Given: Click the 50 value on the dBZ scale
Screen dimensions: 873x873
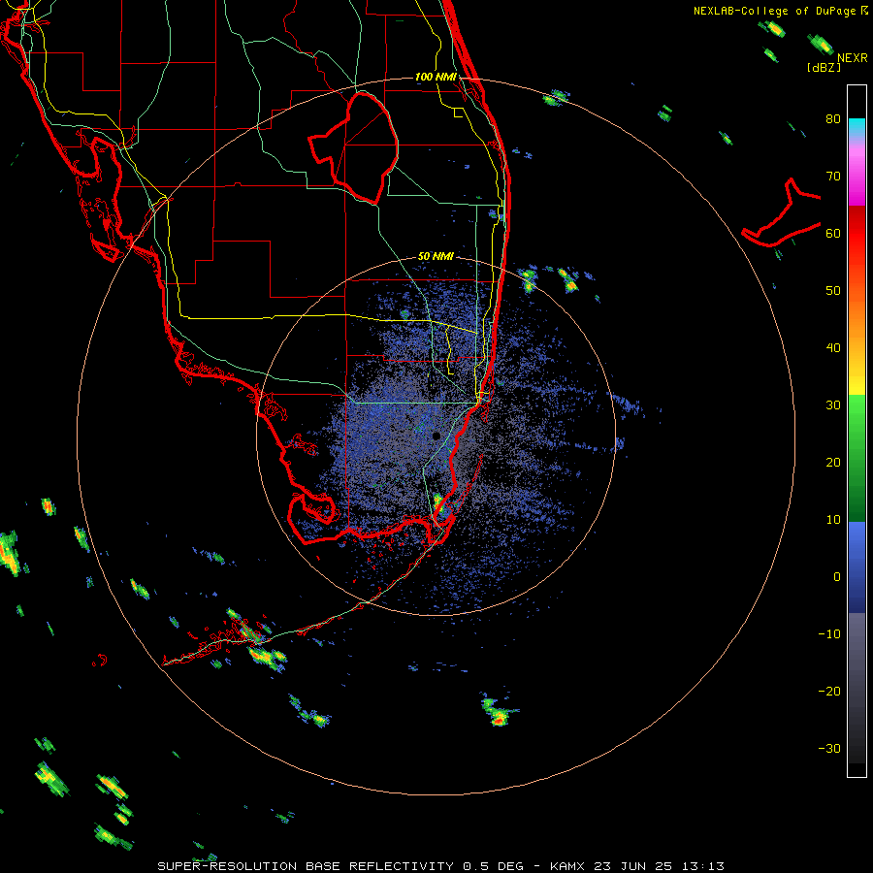Looking at the screenshot, I should pos(833,291).
